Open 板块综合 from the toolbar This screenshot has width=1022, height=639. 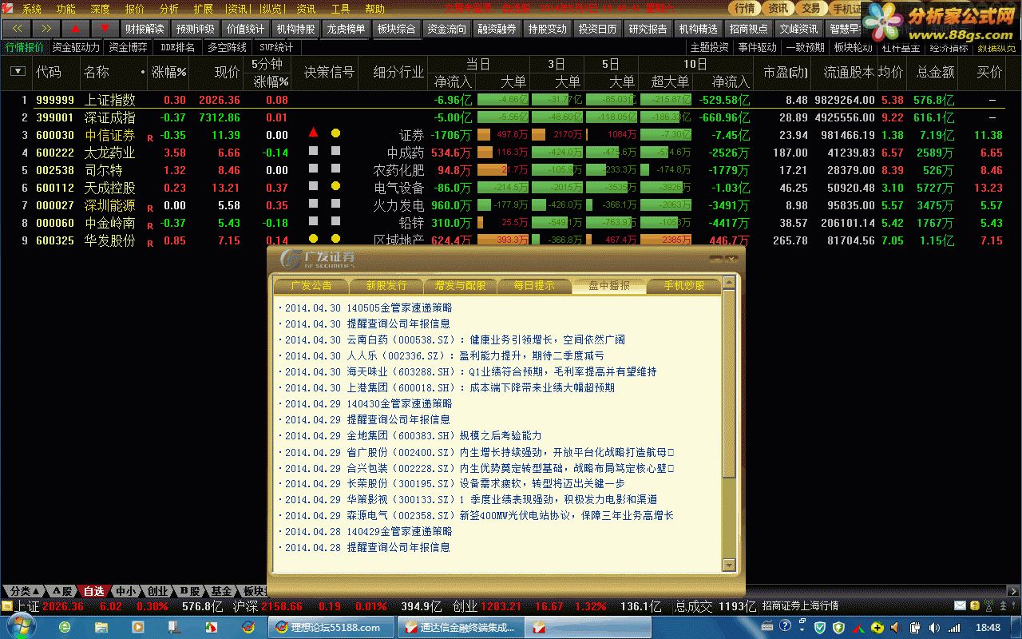point(396,29)
